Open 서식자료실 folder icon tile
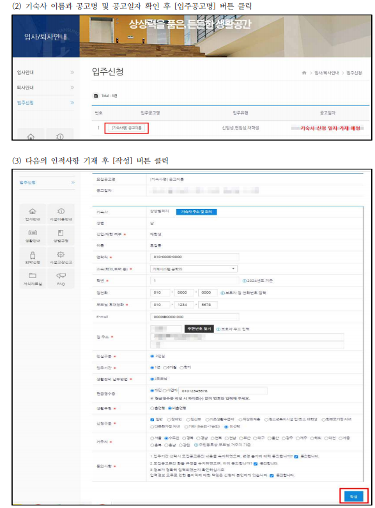This screenshot has width=375, height=508. (33, 279)
